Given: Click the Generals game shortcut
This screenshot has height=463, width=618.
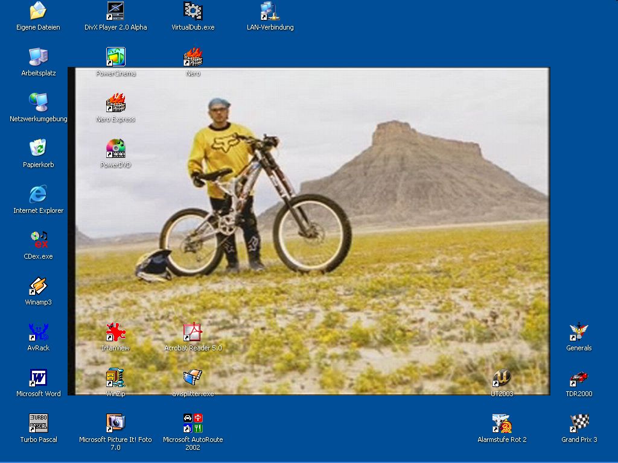Looking at the screenshot, I should click(579, 332).
